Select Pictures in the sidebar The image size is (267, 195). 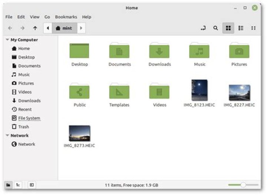pyautogui.click(x=23, y=83)
